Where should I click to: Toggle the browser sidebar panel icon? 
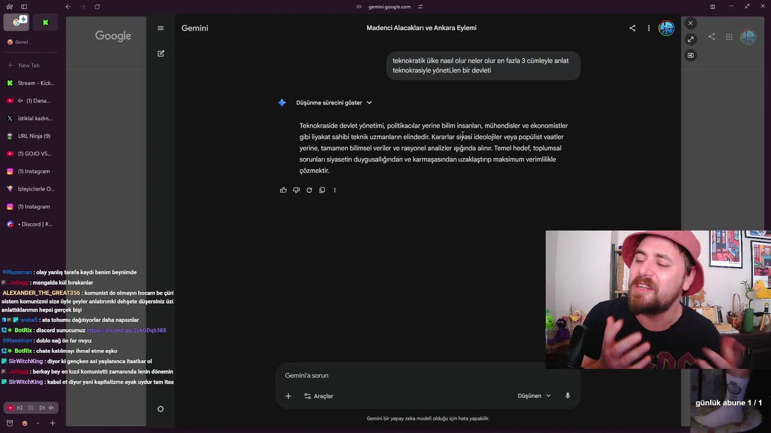point(24,7)
